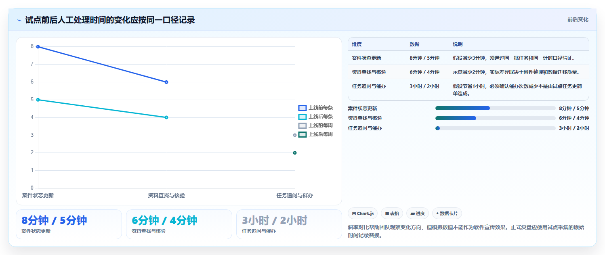Click the icon in the 表格 tag

(387, 213)
